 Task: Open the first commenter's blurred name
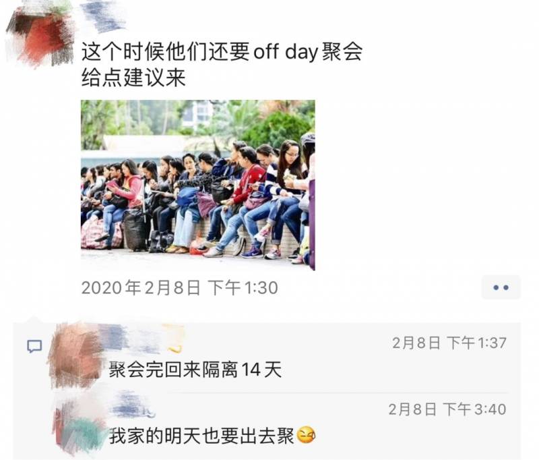pos(132,339)
